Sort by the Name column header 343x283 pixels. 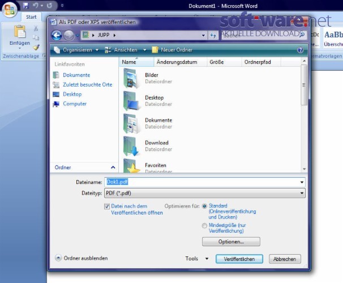point(137,62)
